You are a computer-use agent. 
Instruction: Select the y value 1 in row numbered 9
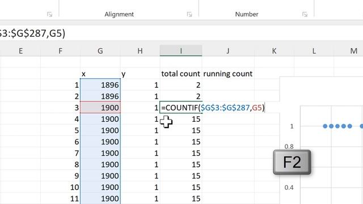(140, 176)
